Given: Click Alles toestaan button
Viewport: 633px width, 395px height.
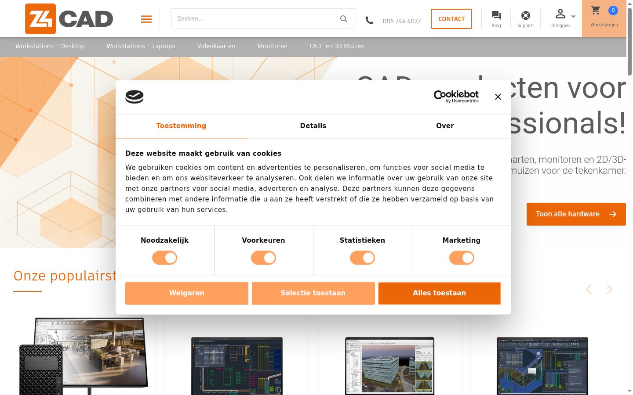Looking at the screenshot, I should [x=440, y=293].
